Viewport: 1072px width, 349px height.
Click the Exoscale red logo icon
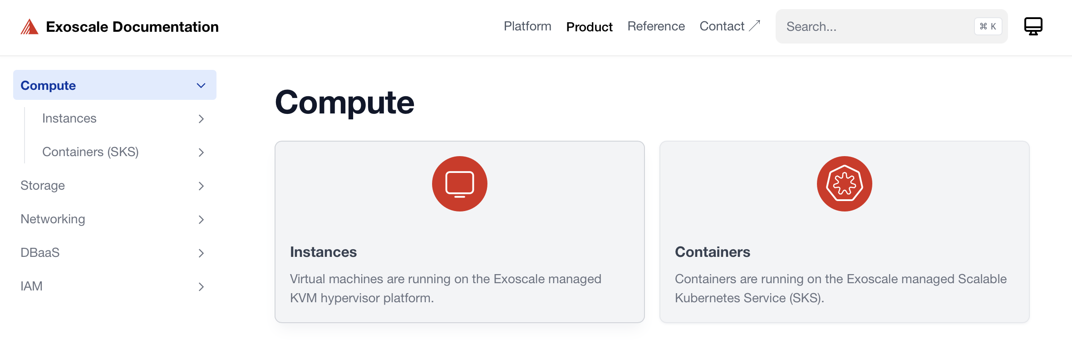point(30,27)
